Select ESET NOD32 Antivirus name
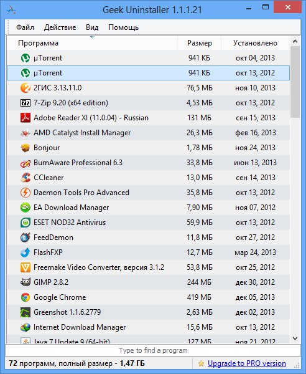 point(70,223)
